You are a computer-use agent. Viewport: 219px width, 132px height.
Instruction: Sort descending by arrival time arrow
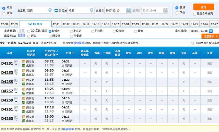coord(57,55)
